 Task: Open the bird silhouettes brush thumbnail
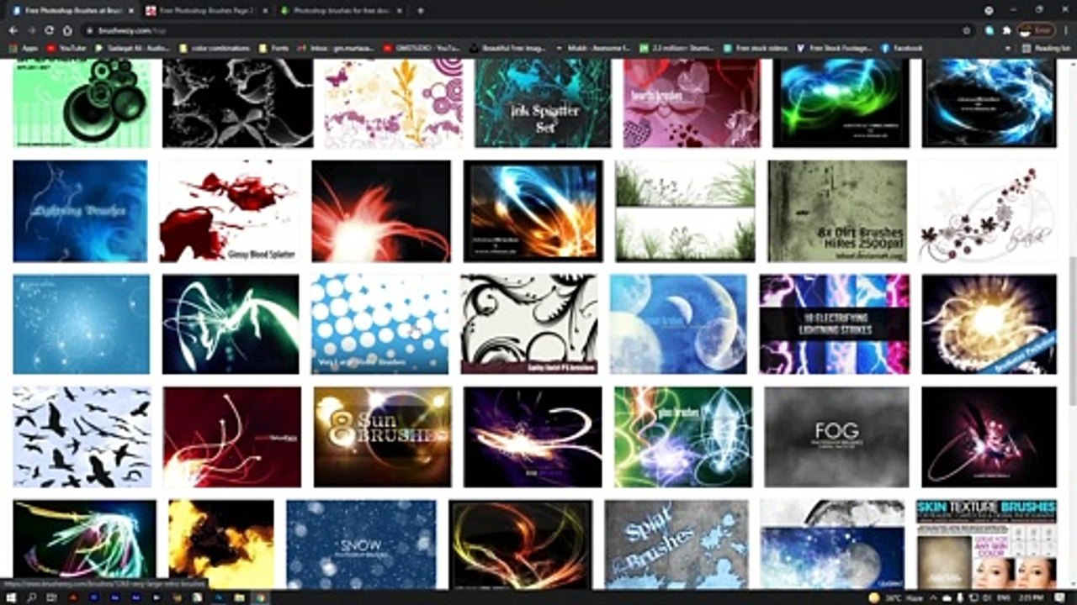coord(82,437)
